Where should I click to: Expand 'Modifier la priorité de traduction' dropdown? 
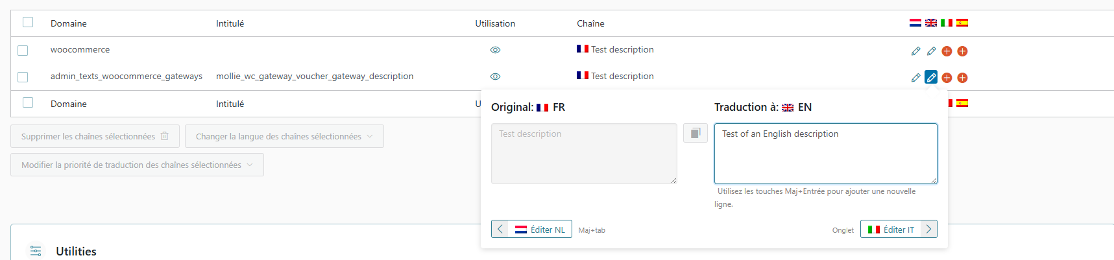(x=137, y=165)
